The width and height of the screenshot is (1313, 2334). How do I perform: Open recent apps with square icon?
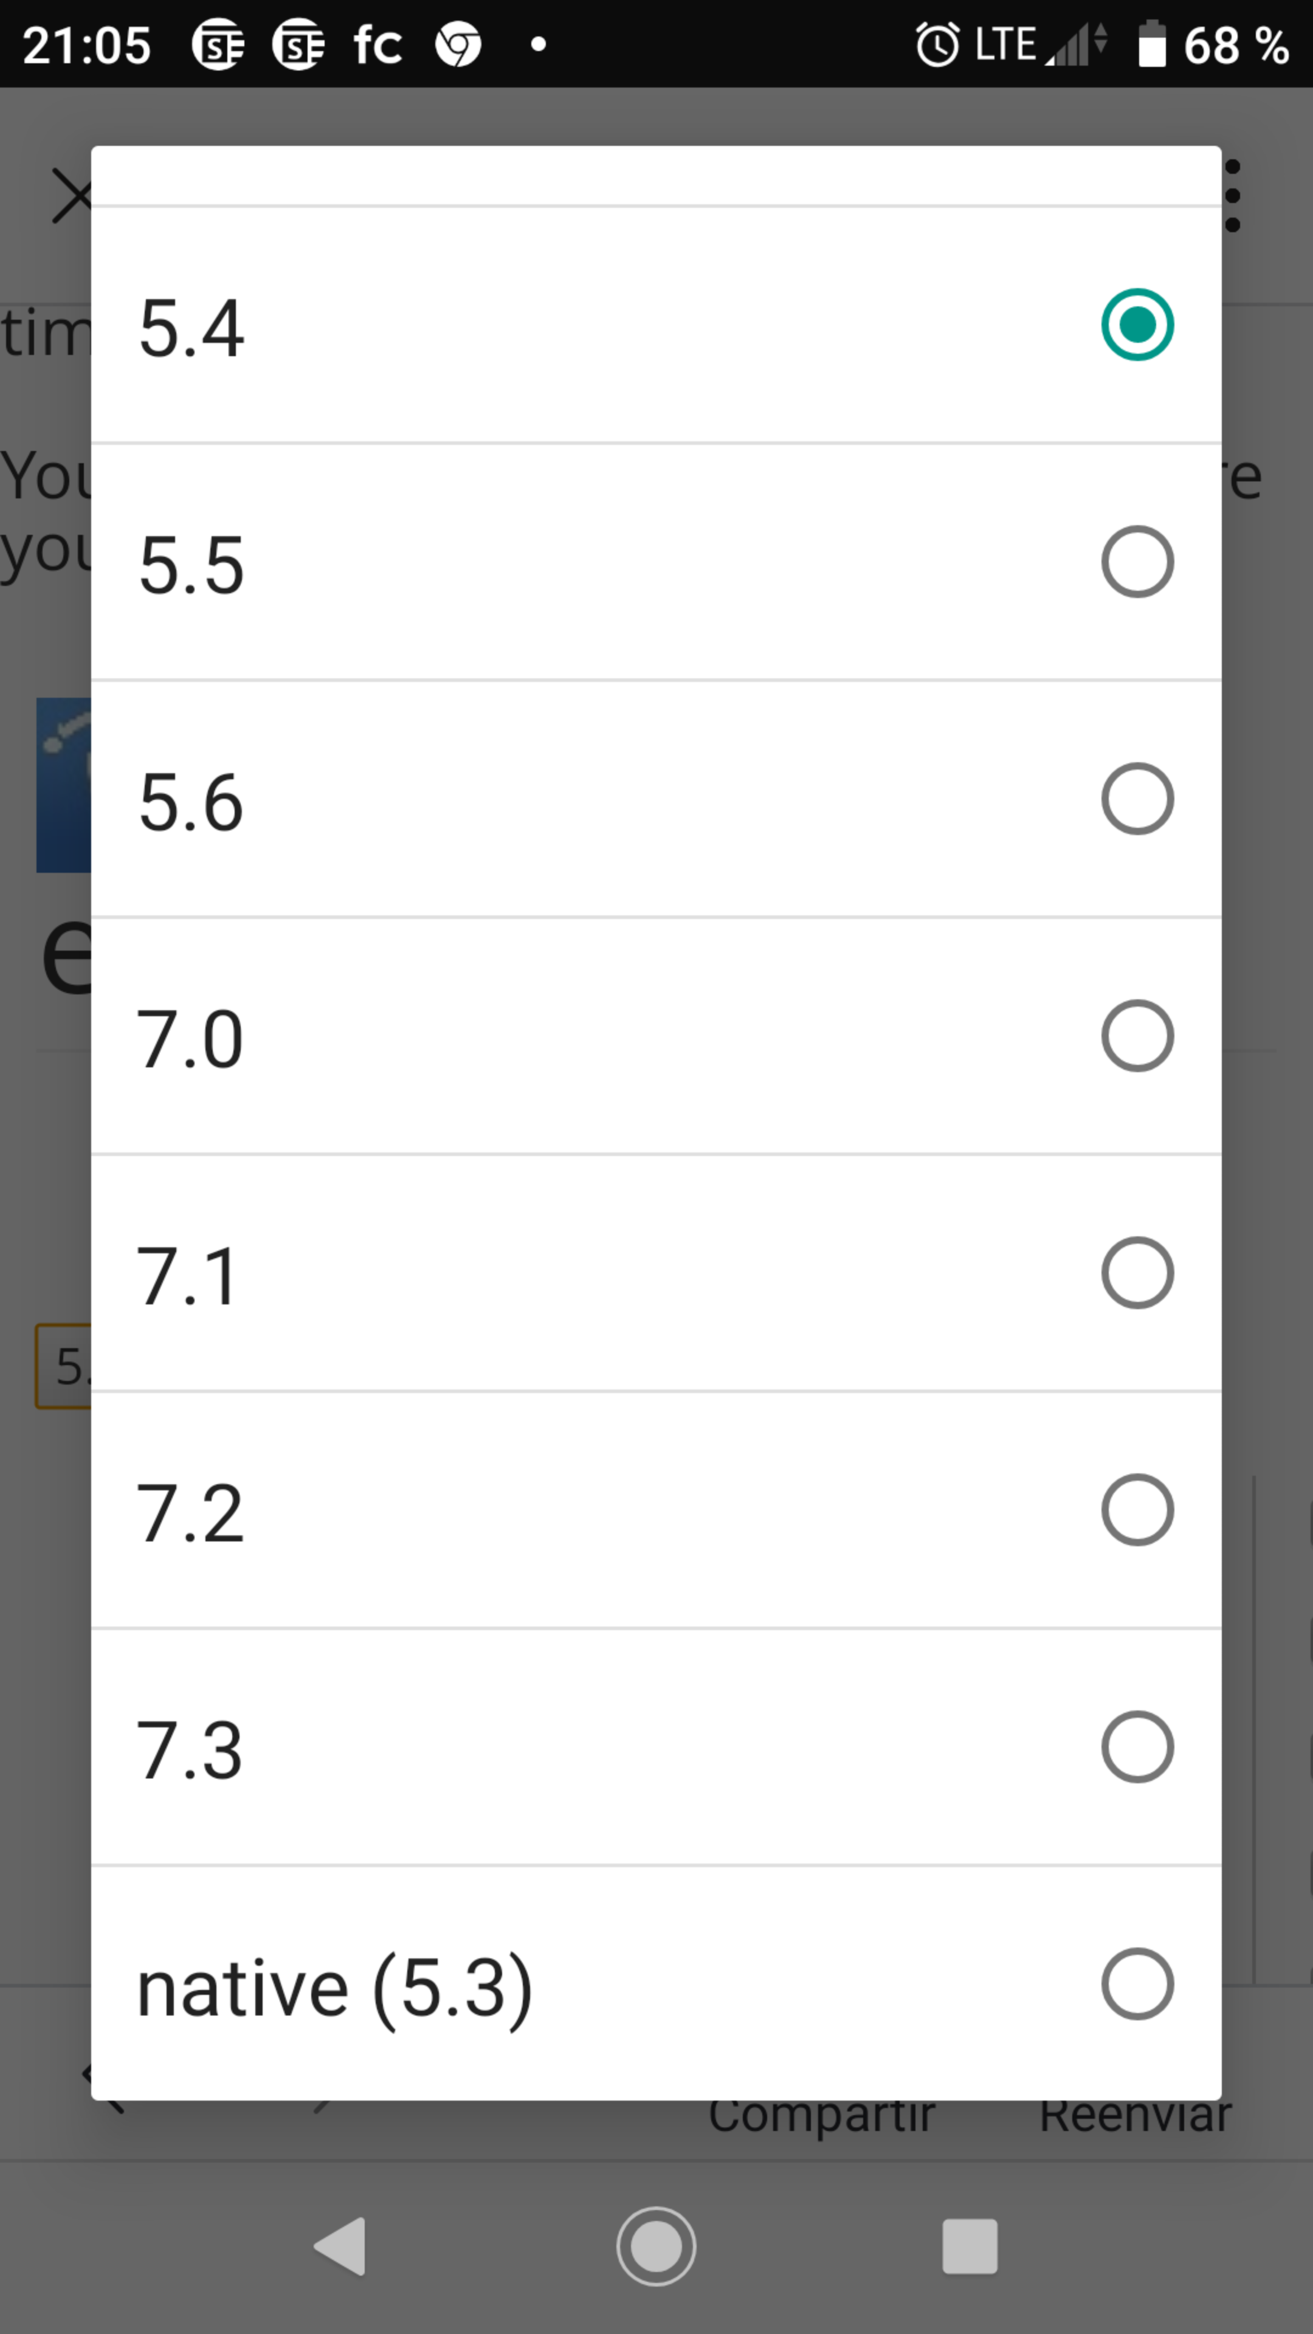pos(970,2246)
